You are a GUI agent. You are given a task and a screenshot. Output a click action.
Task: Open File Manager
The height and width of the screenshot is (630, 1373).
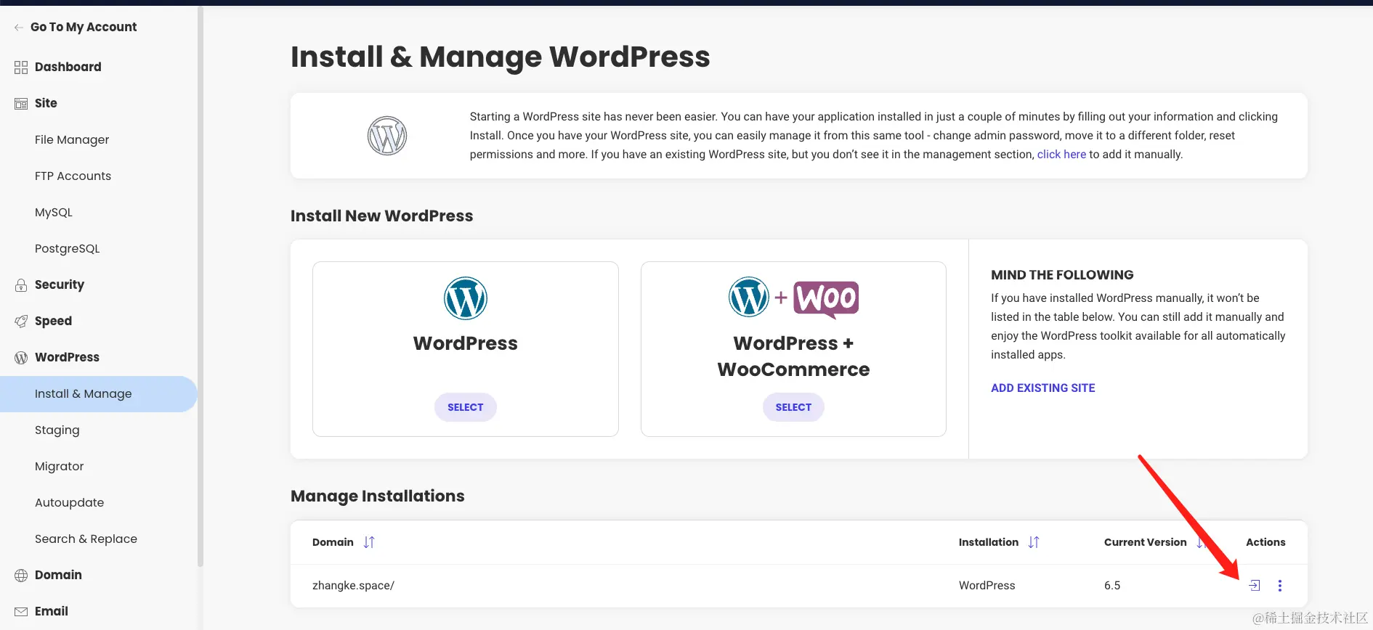[72, 140]
